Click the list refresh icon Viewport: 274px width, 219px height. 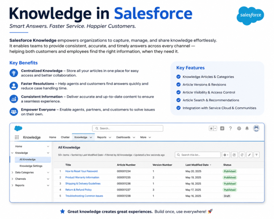(x=242, y=155)
